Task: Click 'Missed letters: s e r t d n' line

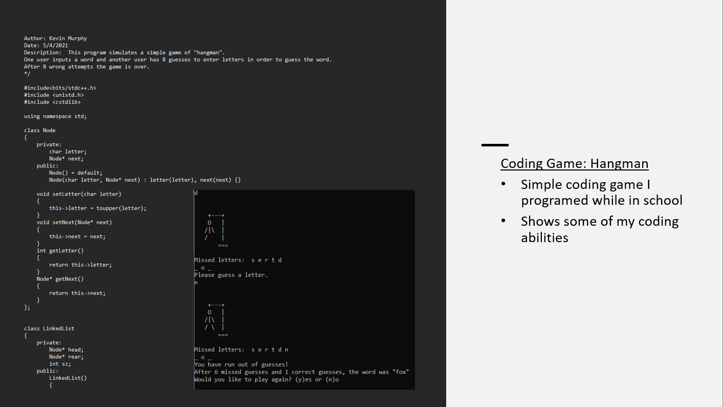Action: 242,350
